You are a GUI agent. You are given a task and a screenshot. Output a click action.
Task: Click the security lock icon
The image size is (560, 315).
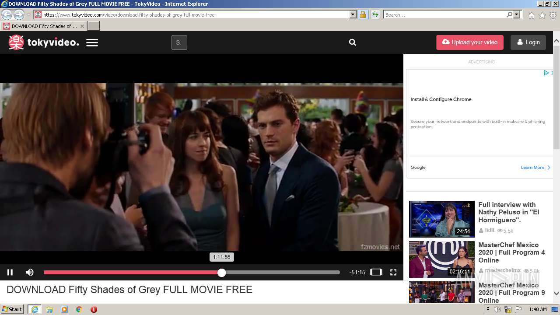(x=363, y=14)
